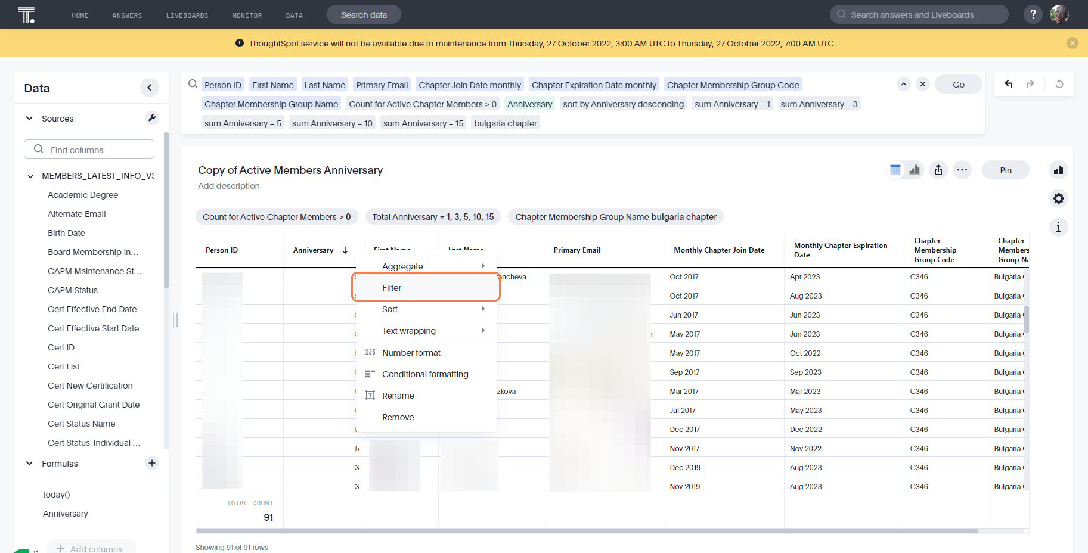
Task: Expand the Sort submenu
Action: (x=427, y=309)
